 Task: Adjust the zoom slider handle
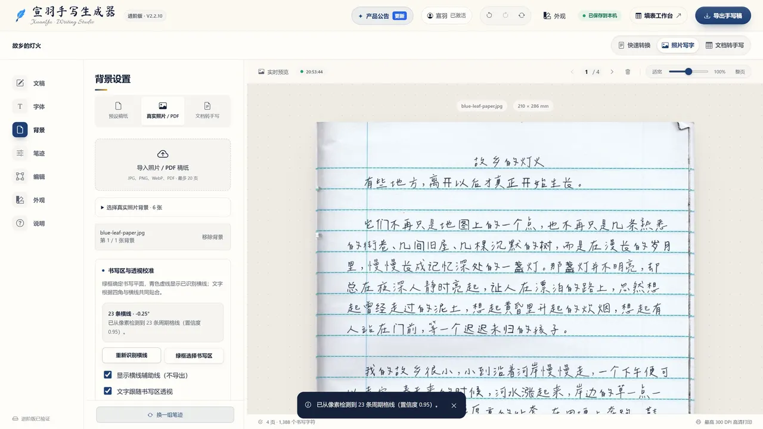tap(688, 71)
